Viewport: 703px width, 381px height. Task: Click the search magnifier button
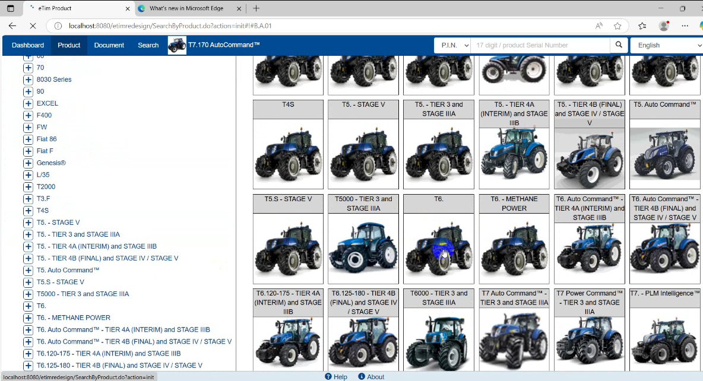(x=619, y=45)
